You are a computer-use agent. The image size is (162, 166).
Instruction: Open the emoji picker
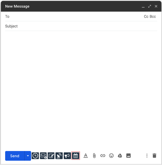click(111, 156)
